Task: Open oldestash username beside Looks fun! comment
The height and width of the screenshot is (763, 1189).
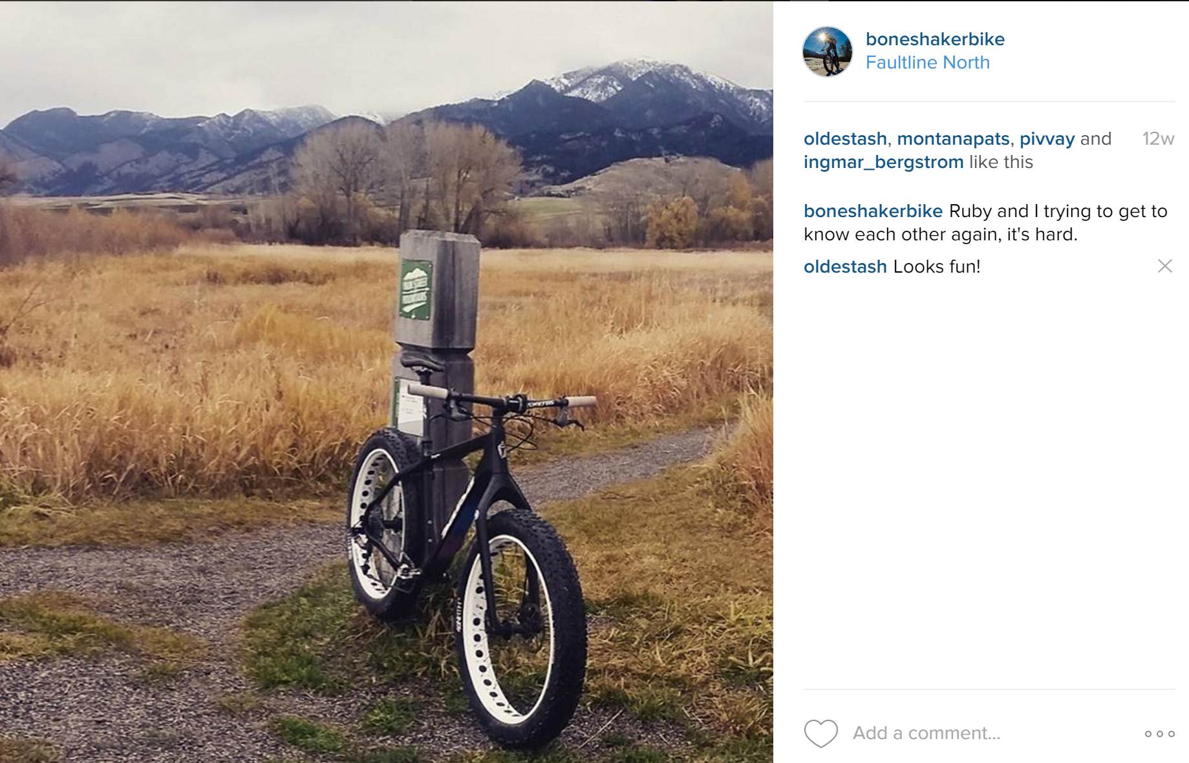Action: [x=845, y=267]
